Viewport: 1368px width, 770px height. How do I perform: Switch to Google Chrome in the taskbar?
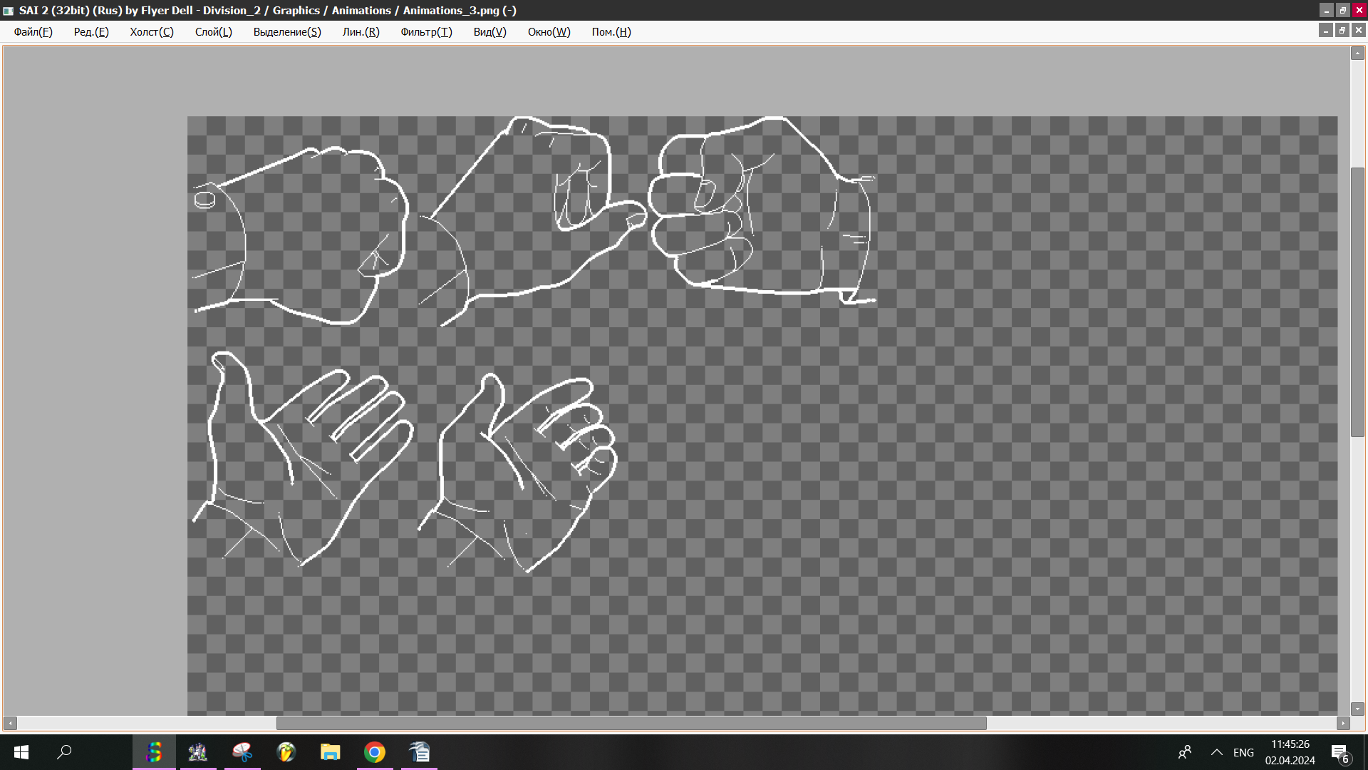(x=374, y=752)
